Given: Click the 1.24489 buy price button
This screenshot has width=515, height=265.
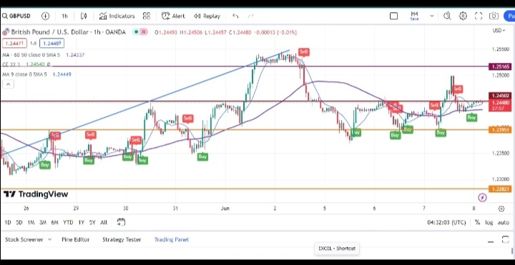Looking at the screenshot, I should (x=51, y=43).
